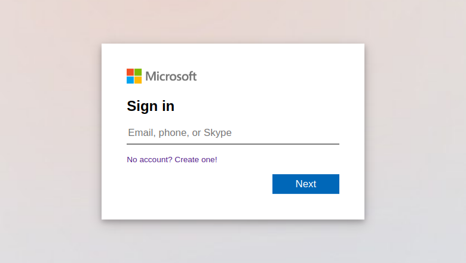
Task: Open the No account? Create one! link
Action: (172, 159)
